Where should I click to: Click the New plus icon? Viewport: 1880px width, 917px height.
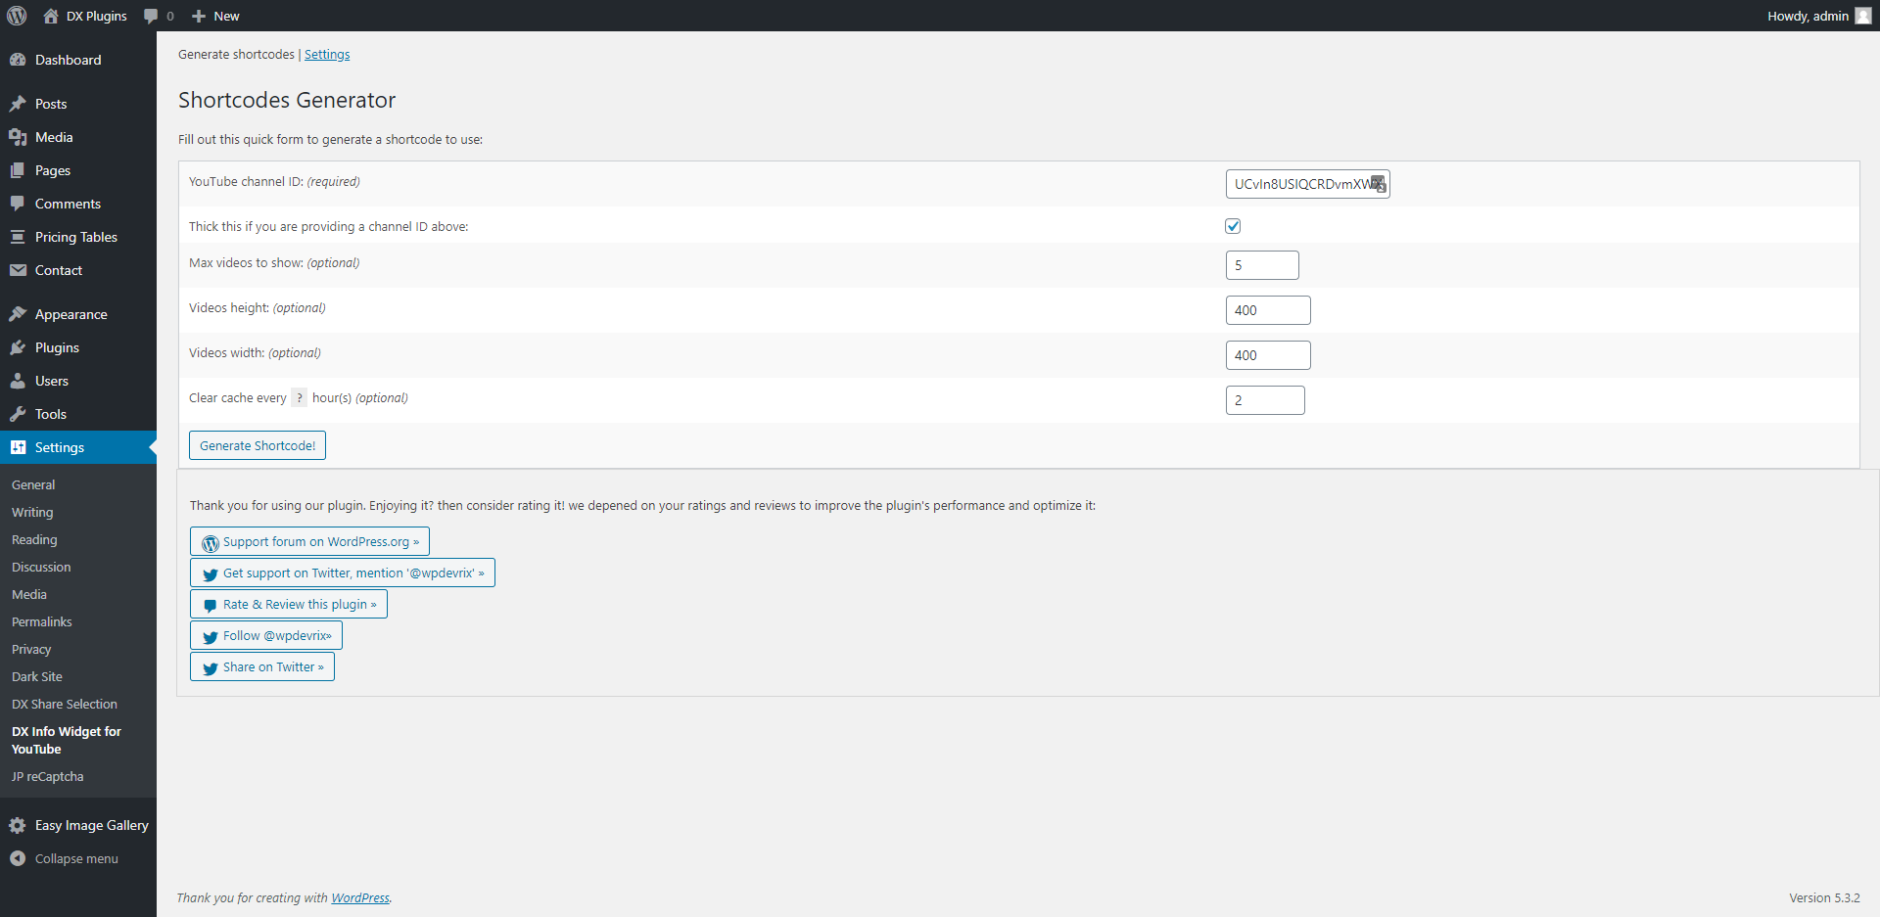199,16
